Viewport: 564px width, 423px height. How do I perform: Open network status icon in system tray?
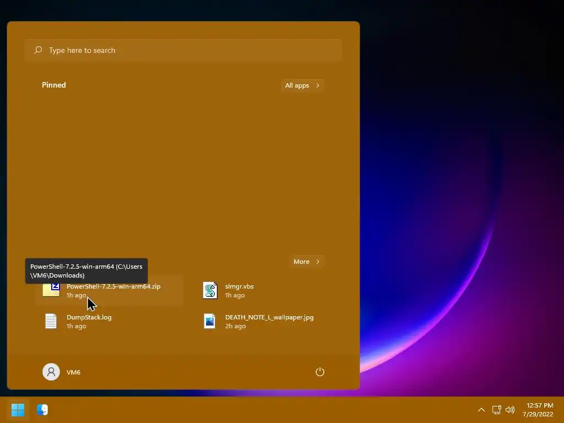[x=497, y=410]
